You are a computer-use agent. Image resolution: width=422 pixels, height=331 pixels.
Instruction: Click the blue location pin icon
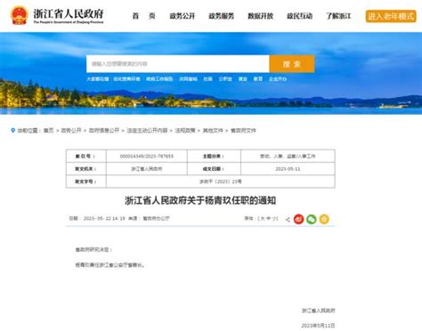(x=12, y=130)
